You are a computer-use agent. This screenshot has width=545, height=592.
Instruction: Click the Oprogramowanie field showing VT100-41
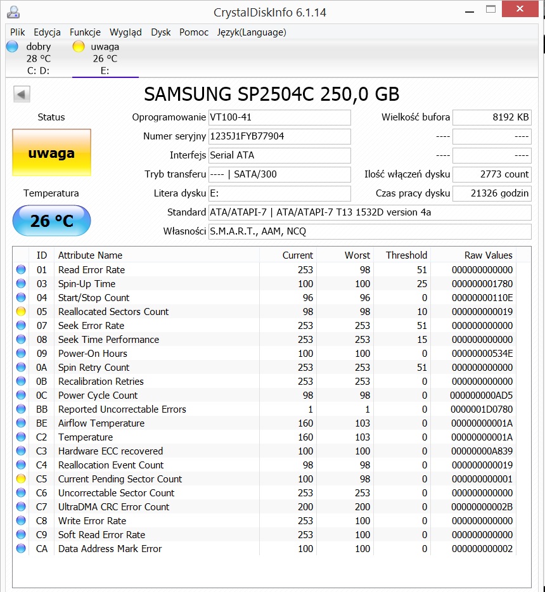coord(279,117)
